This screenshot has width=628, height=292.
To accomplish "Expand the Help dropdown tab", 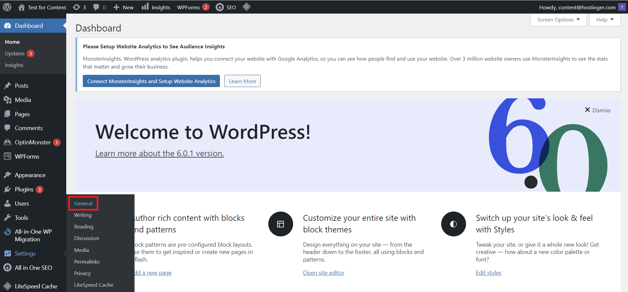I will pyautogui.click(x=604, y=20).
